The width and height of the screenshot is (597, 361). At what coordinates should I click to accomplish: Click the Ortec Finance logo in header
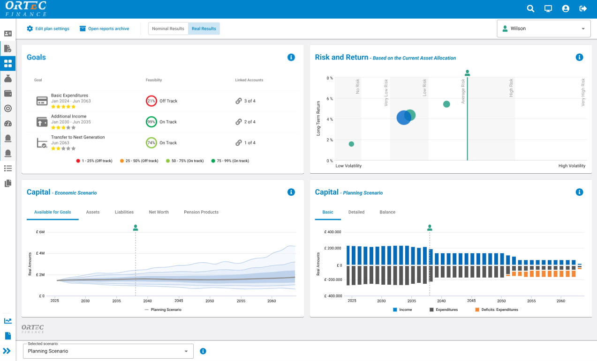[26, 9]
